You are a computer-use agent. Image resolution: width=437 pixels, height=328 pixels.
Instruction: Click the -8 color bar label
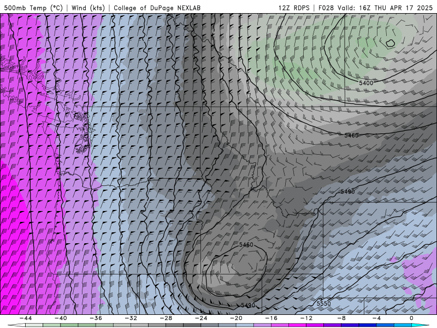341,318
